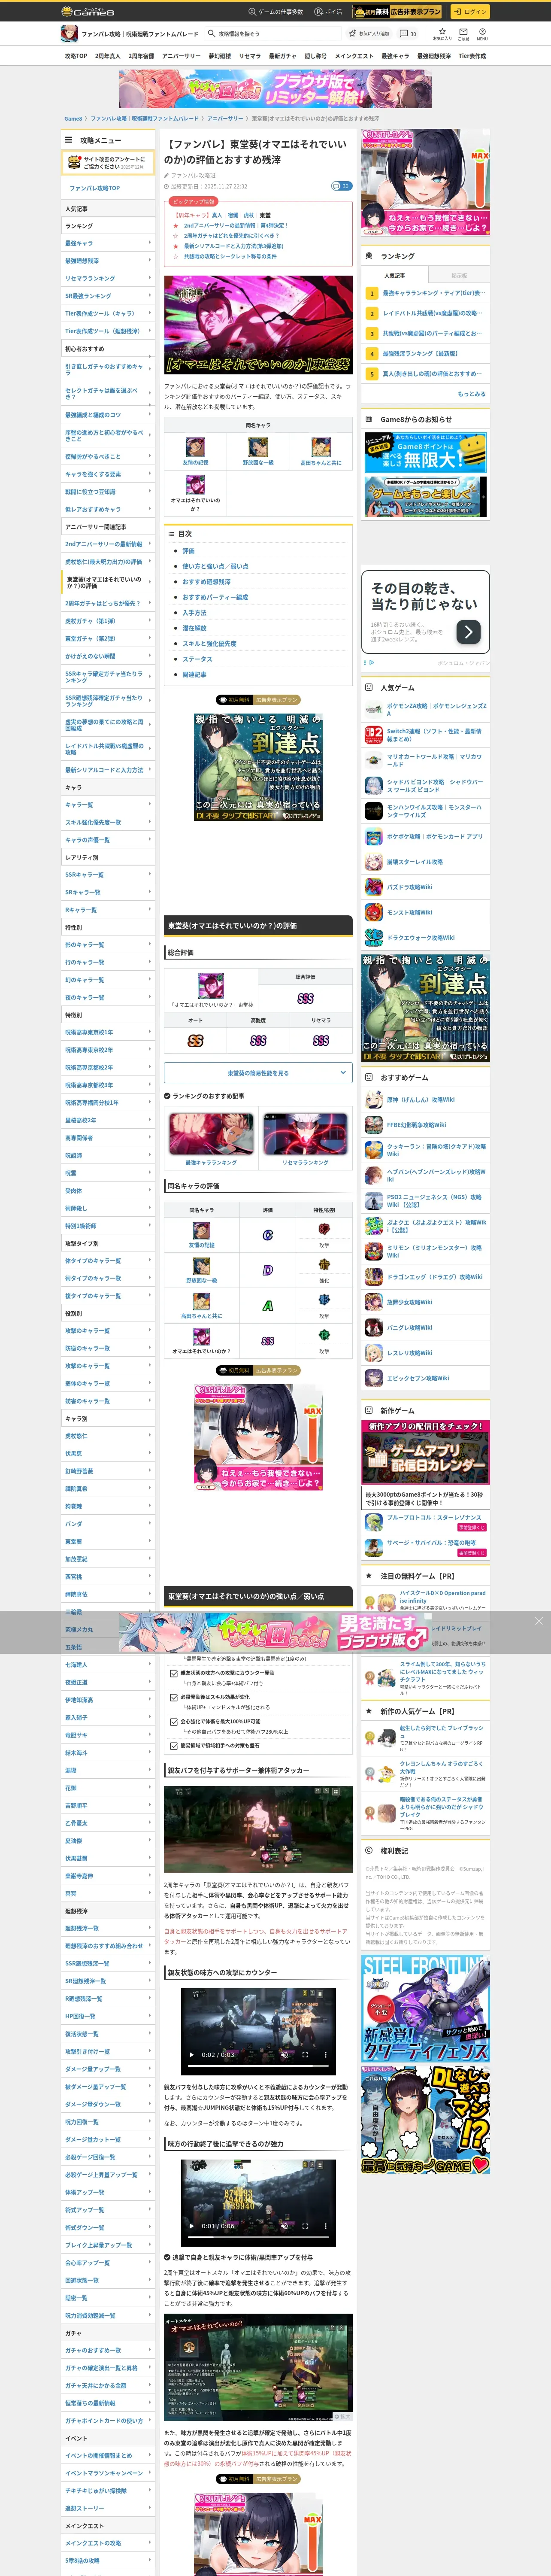
Task: Open 潜在解放 link in 目次
Action: click(x=194, y=628)
